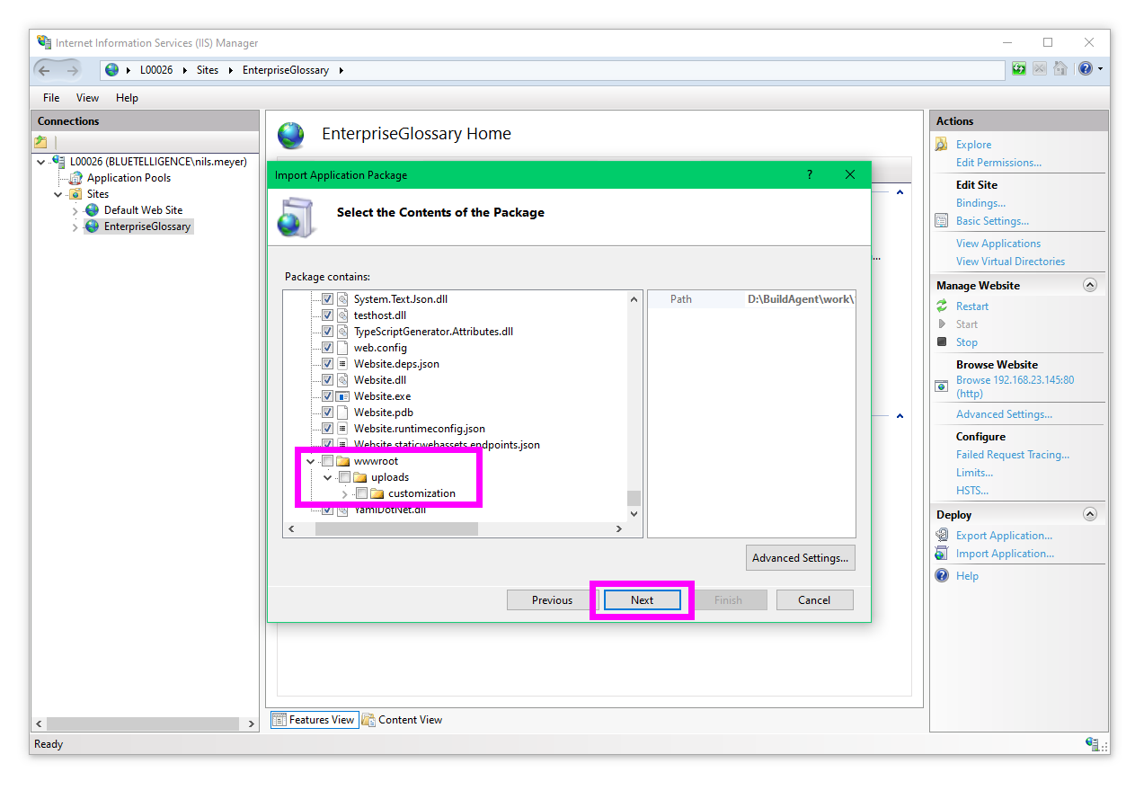1144x790 pixels.
Task: Uncheck the web.config file checkbox
Action: [x=327, y=348]
